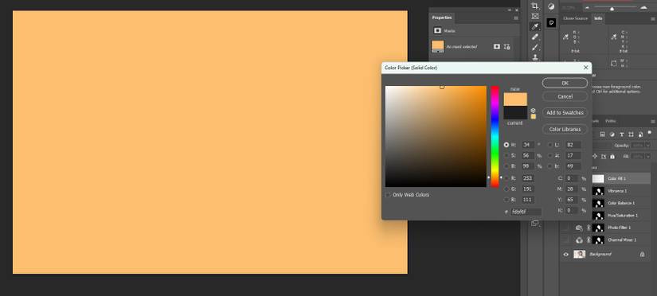This screenshot has width=657, height=296.
Task: Click the G value field showing 191
Action: click(528, 189)
